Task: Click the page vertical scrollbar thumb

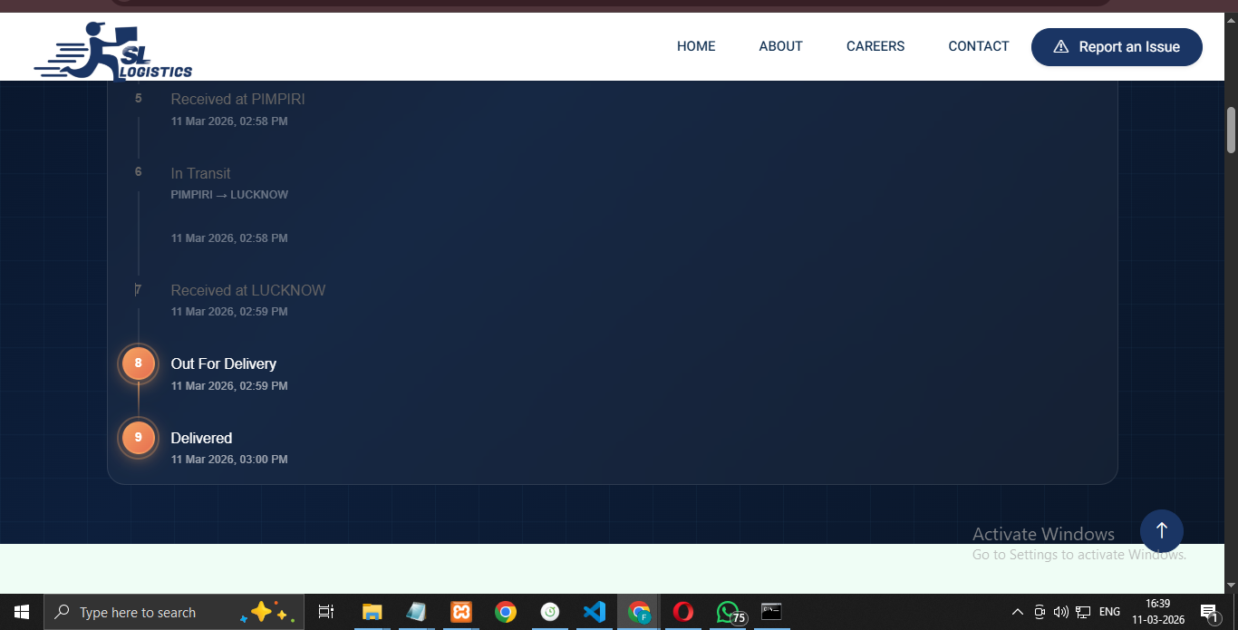Action: click(1231, 130)
